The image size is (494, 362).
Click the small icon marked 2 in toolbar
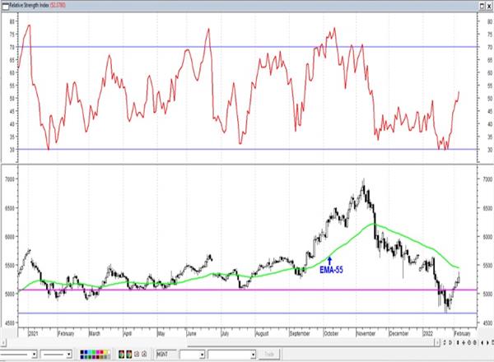point(144,354)
